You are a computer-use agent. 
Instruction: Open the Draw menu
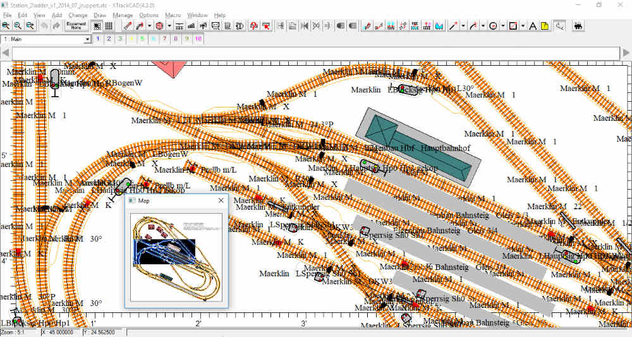100,15
